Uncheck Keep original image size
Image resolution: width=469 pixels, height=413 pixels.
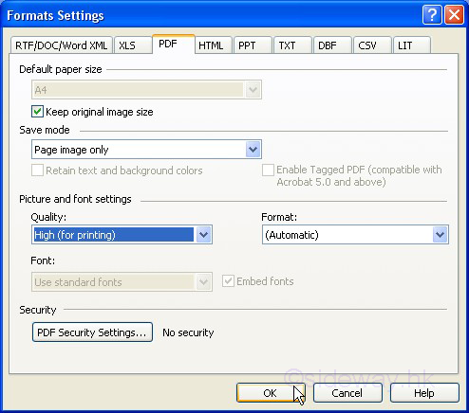point(37,112)
